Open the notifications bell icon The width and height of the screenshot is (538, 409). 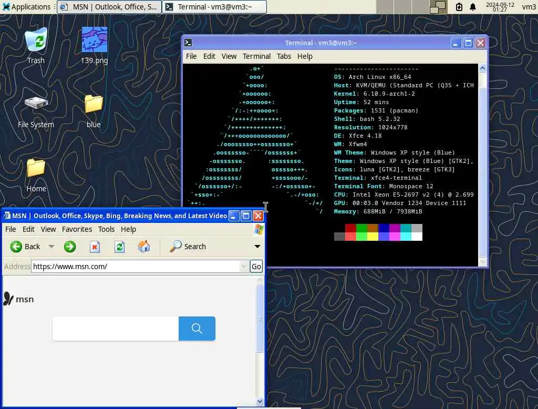[473, 7]
